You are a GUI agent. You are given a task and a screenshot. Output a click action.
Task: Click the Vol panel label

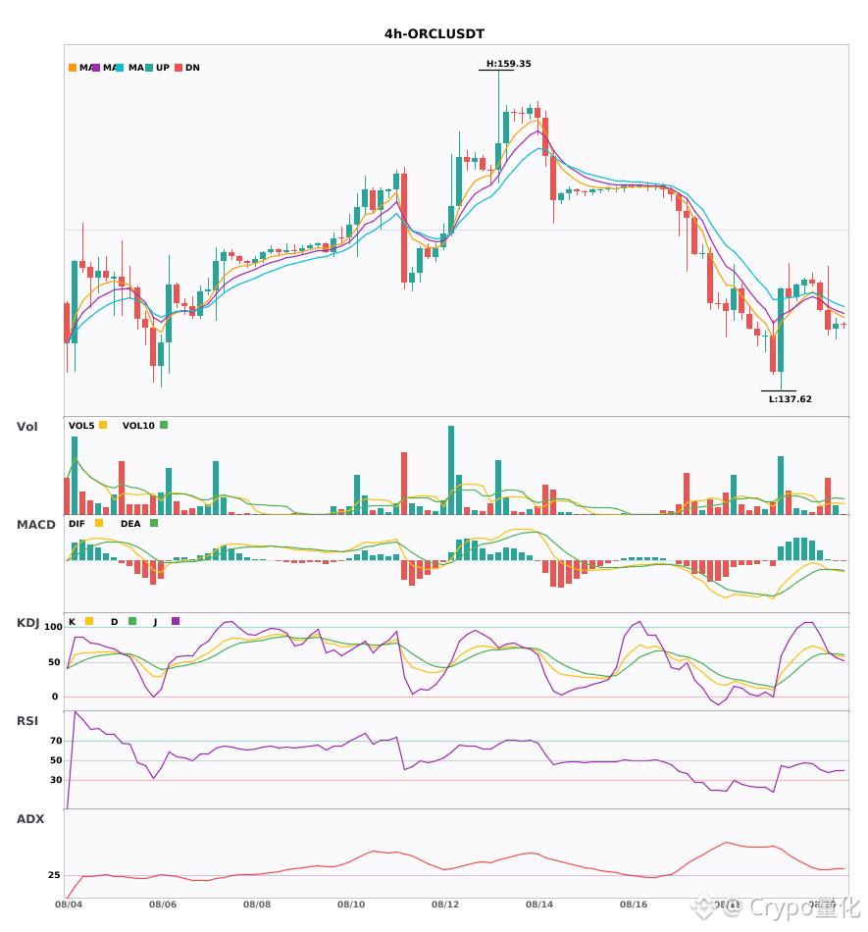pyautogui.click(x=26, y=426)
